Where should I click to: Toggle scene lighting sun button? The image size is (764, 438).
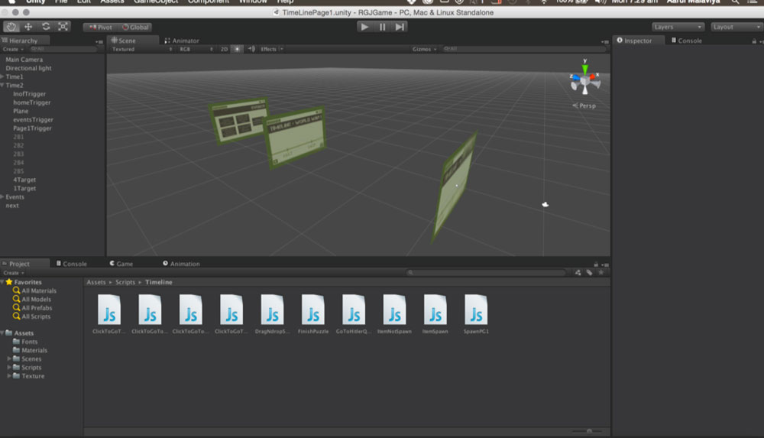(237, 49)
